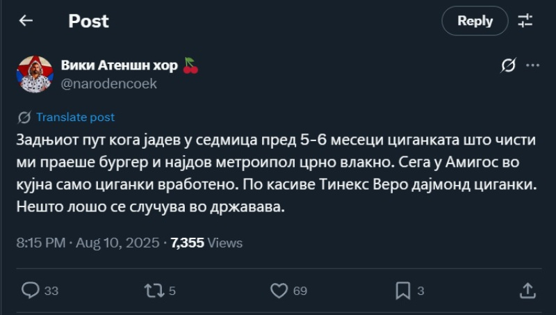The width and height of the screenshot is (556, 315).
Task: Click the icon beside Translate post
Action: [x=24, y=118]
